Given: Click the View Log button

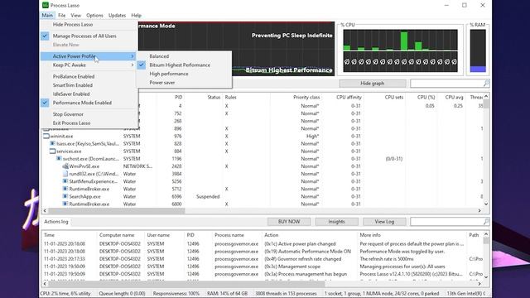Looking at the screenshot, I should [384, 222].
